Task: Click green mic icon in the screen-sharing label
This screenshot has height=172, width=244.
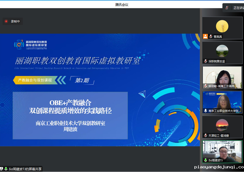Action: coord(6,169)
